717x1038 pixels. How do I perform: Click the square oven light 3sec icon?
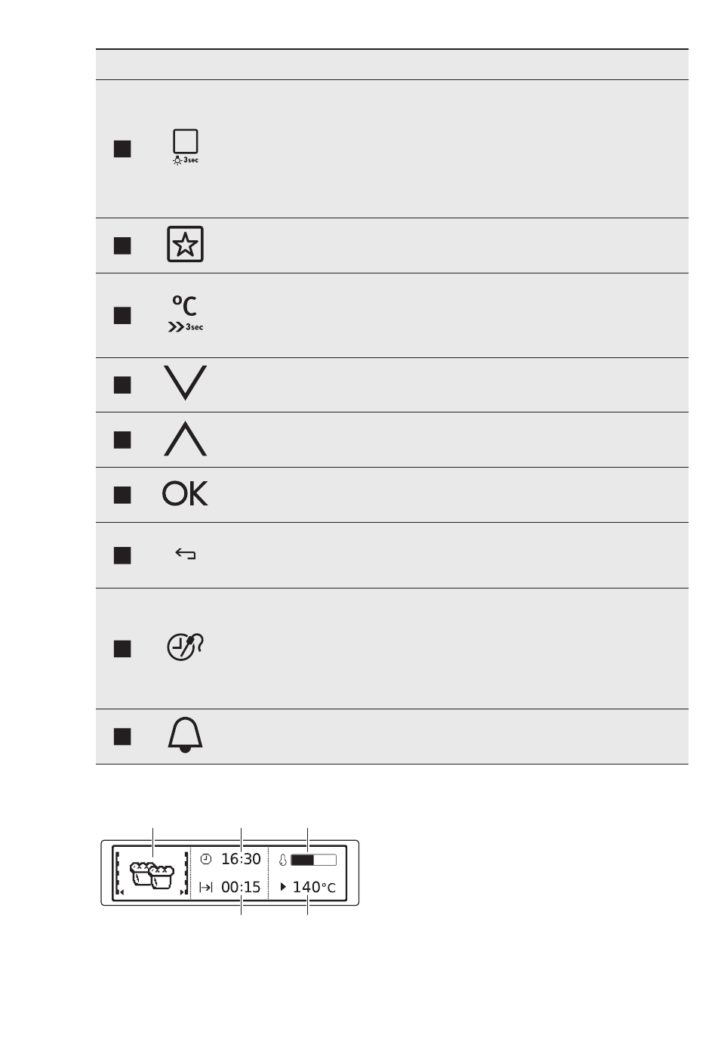pos(186,147)
